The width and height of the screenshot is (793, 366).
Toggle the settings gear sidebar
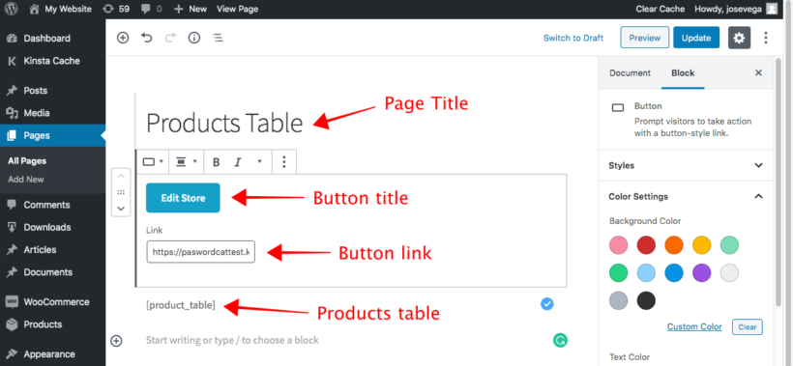(x=740, y=38)
